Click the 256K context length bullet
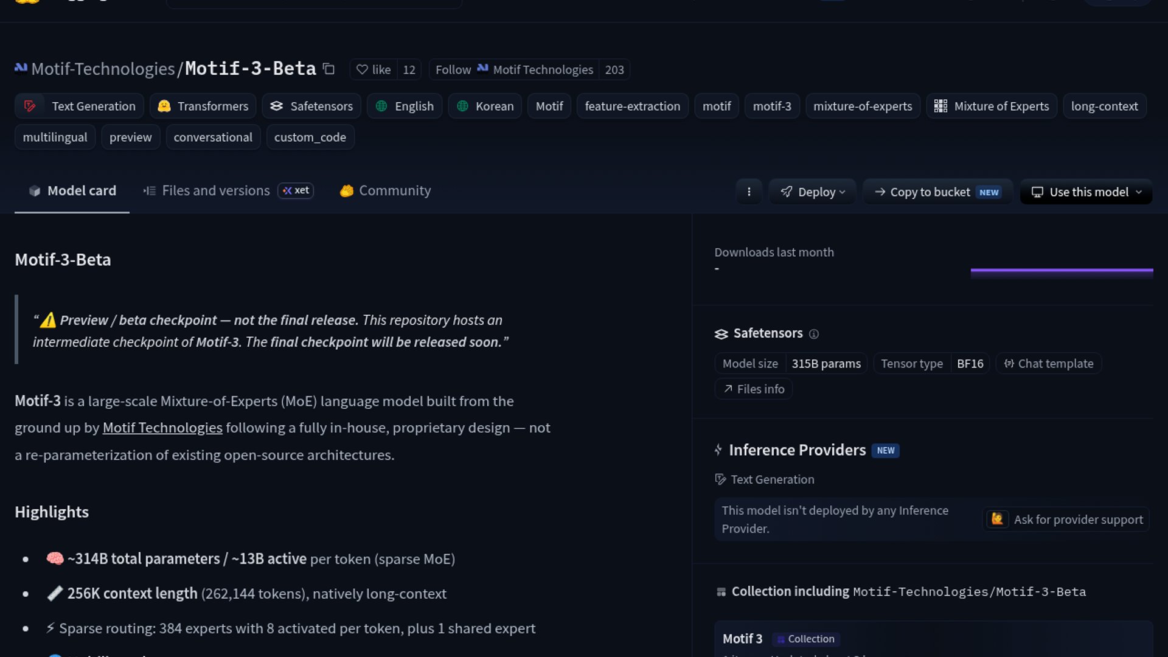 click(x=246, y=594)
